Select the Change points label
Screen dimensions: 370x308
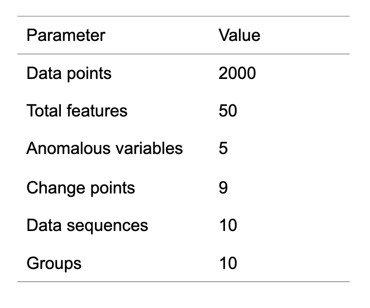tap(81, 189)
